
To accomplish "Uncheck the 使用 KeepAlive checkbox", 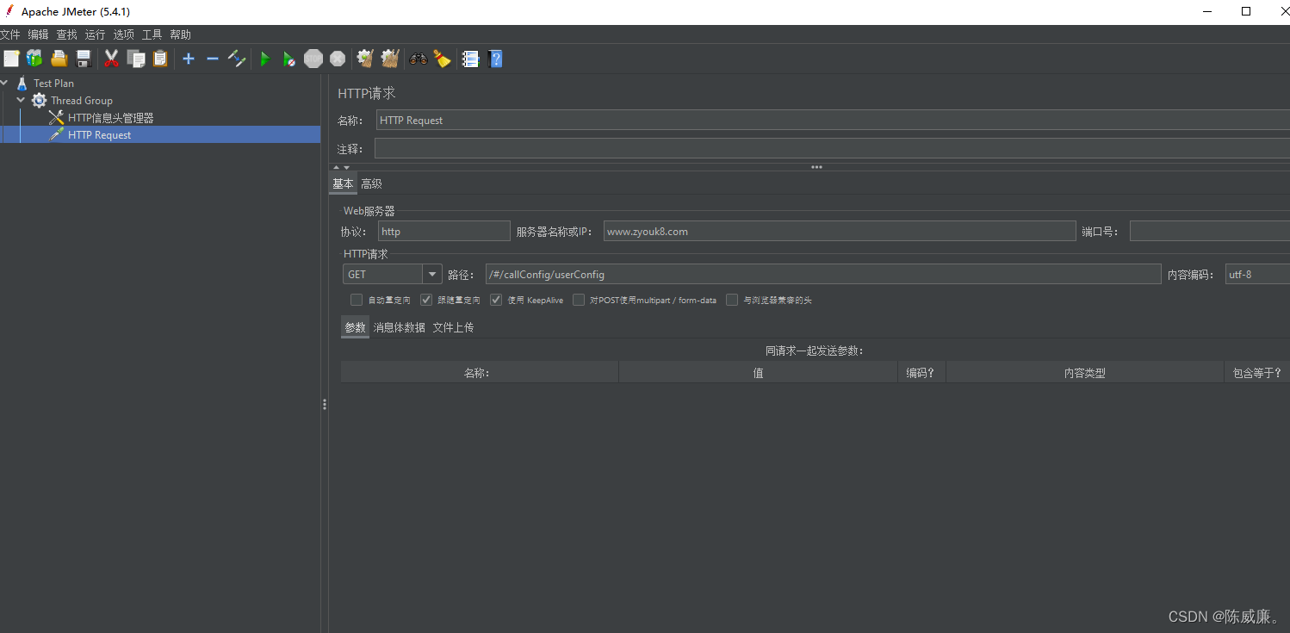I will [496, 300].
